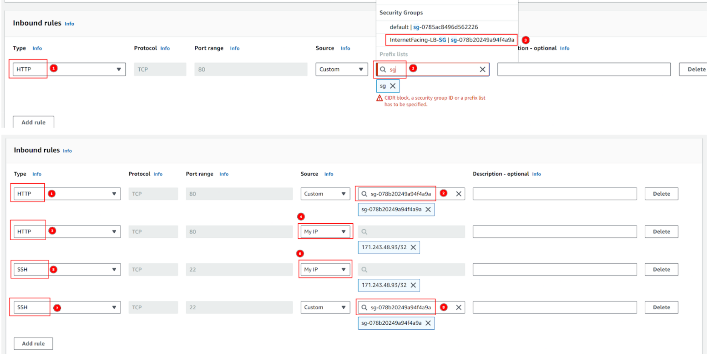The height and width of the screenshot is (354, 708).
Task: Open type dropdown of lower HTTP Custom rule
Action: [x=67, y=194]
